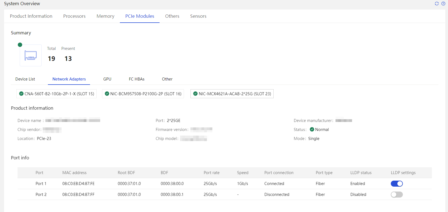The height and width of the screenshot is (212, 448).
Task: Click the green check on NIC-MCX4621A adapter
Action: [195, 94]
